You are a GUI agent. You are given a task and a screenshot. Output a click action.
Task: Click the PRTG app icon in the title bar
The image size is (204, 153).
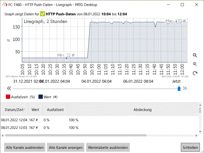coord(5,5)
